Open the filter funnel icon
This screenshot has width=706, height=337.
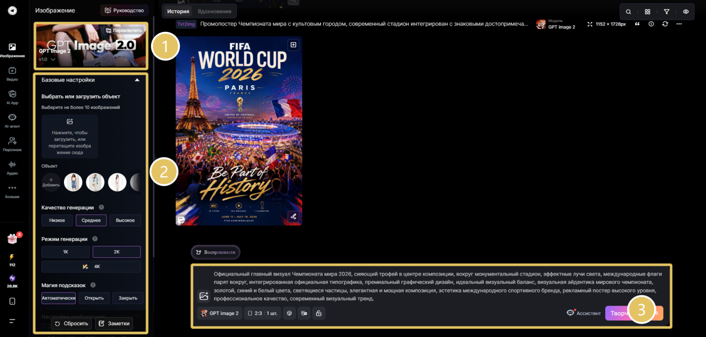coord(666,12)
